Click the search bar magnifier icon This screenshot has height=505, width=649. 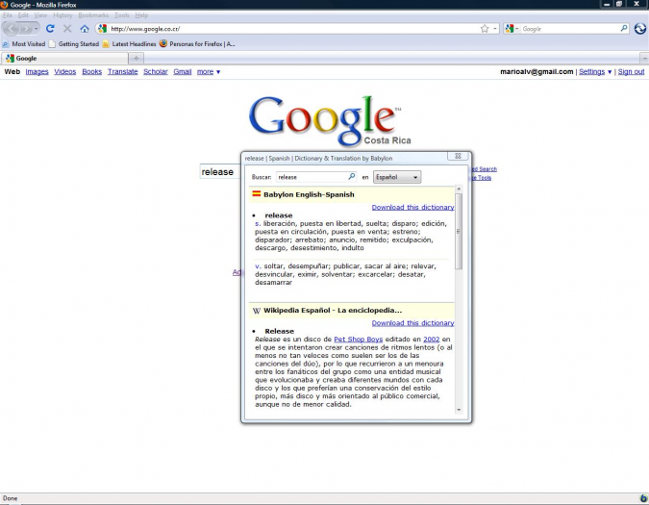coord(624,28)
